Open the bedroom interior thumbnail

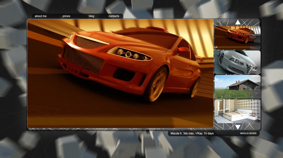click(x=237, y=111)
